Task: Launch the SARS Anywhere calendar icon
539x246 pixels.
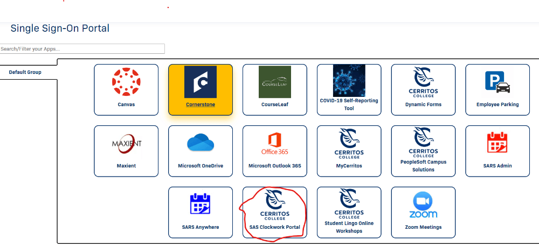Action: (200, 204)
